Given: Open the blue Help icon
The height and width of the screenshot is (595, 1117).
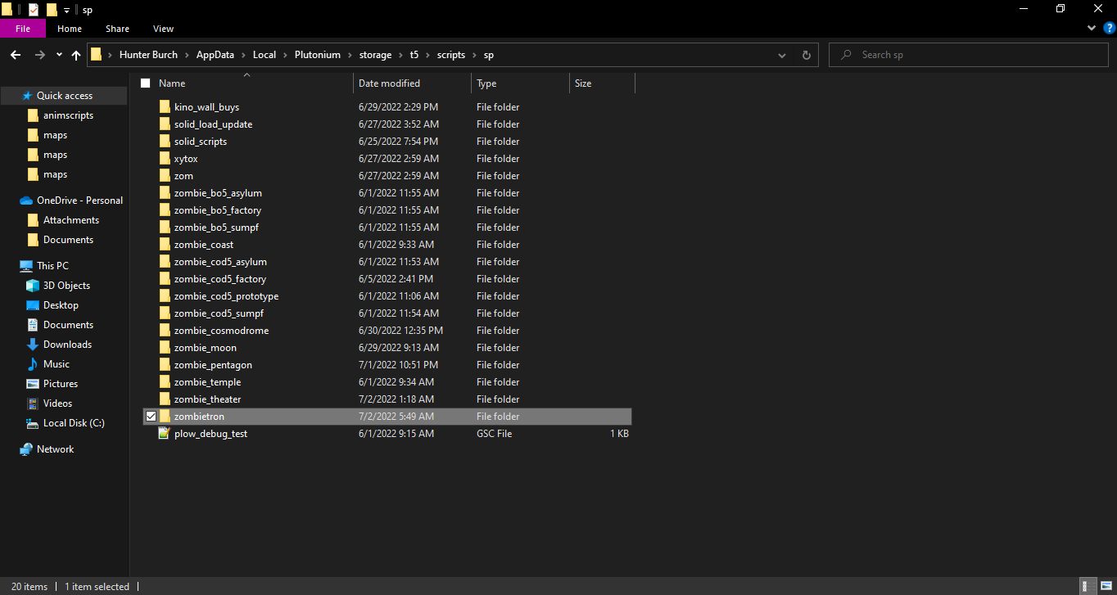Looking at the screenshot, I should (1110, 28).
